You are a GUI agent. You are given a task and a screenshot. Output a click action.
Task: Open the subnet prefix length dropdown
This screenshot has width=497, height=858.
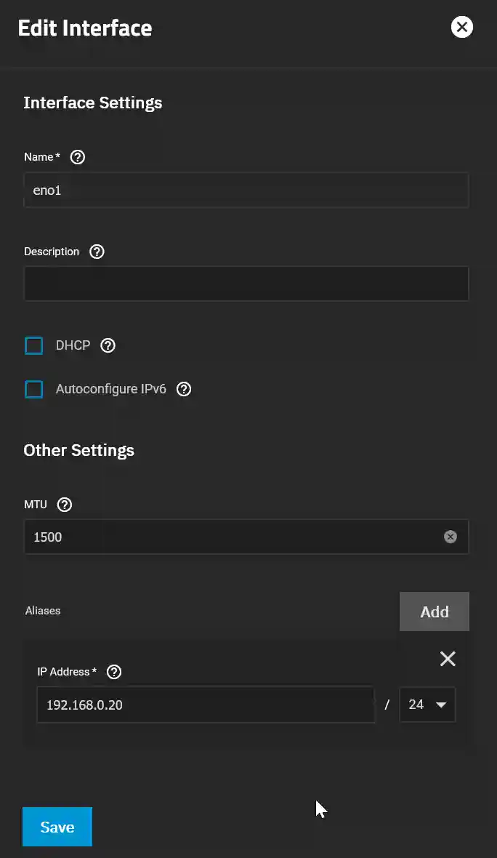click(x=427, y=704)
